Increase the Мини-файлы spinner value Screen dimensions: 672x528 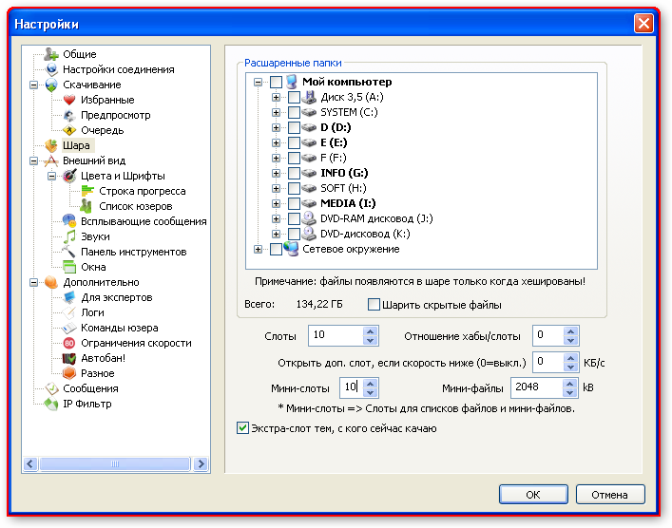(x=569, y=384)
